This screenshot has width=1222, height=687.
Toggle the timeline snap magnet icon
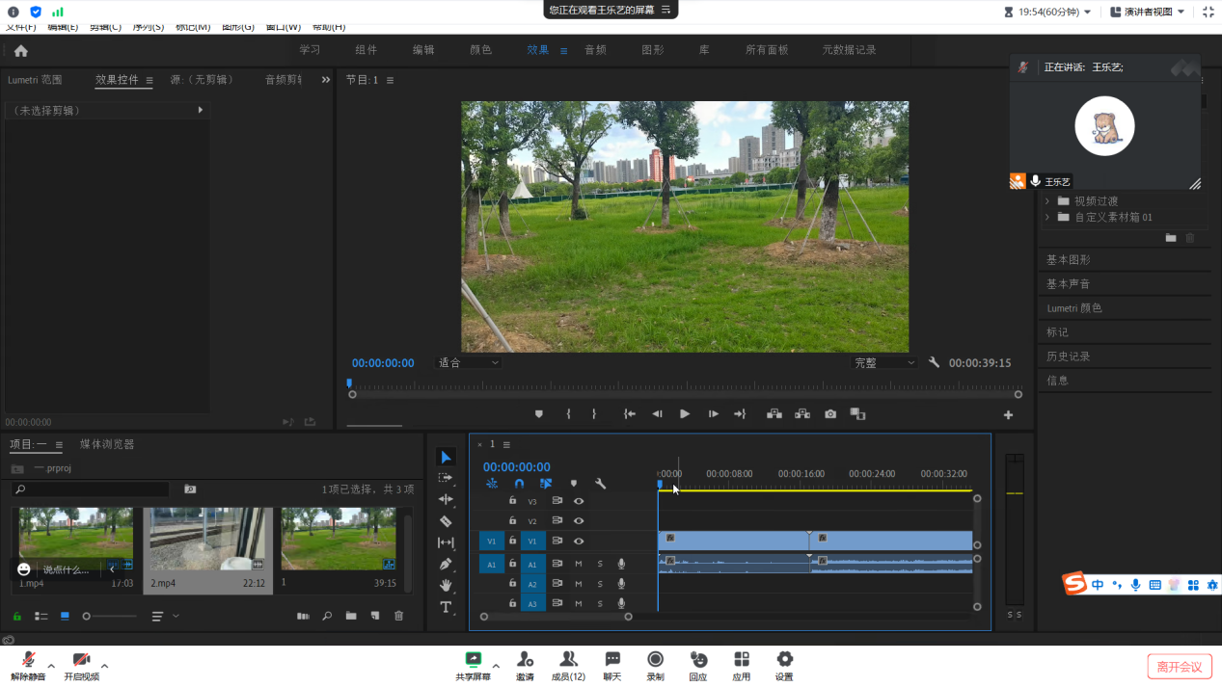tap(519, 484)
